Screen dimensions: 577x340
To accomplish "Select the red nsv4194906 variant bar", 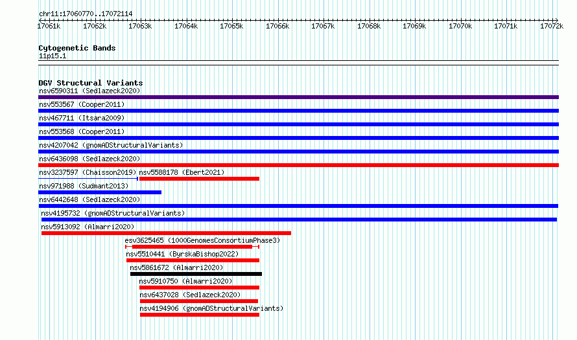I will tap(200, 315).
